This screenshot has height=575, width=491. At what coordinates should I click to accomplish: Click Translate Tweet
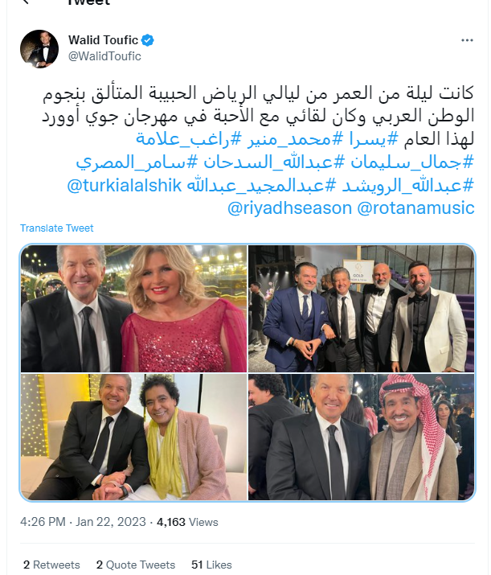point(57,228)
